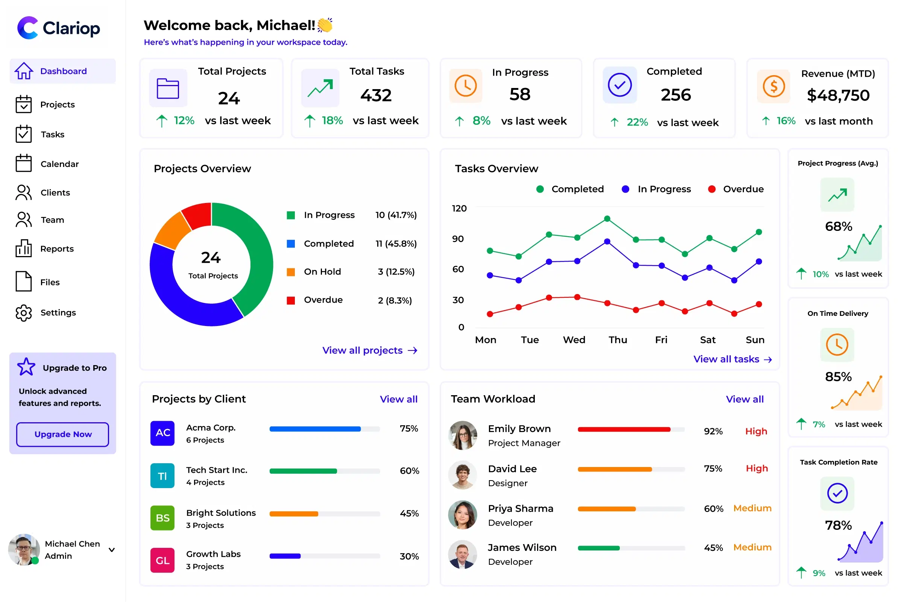Click the gear icon beside Settings

click(x=24, y=313)
